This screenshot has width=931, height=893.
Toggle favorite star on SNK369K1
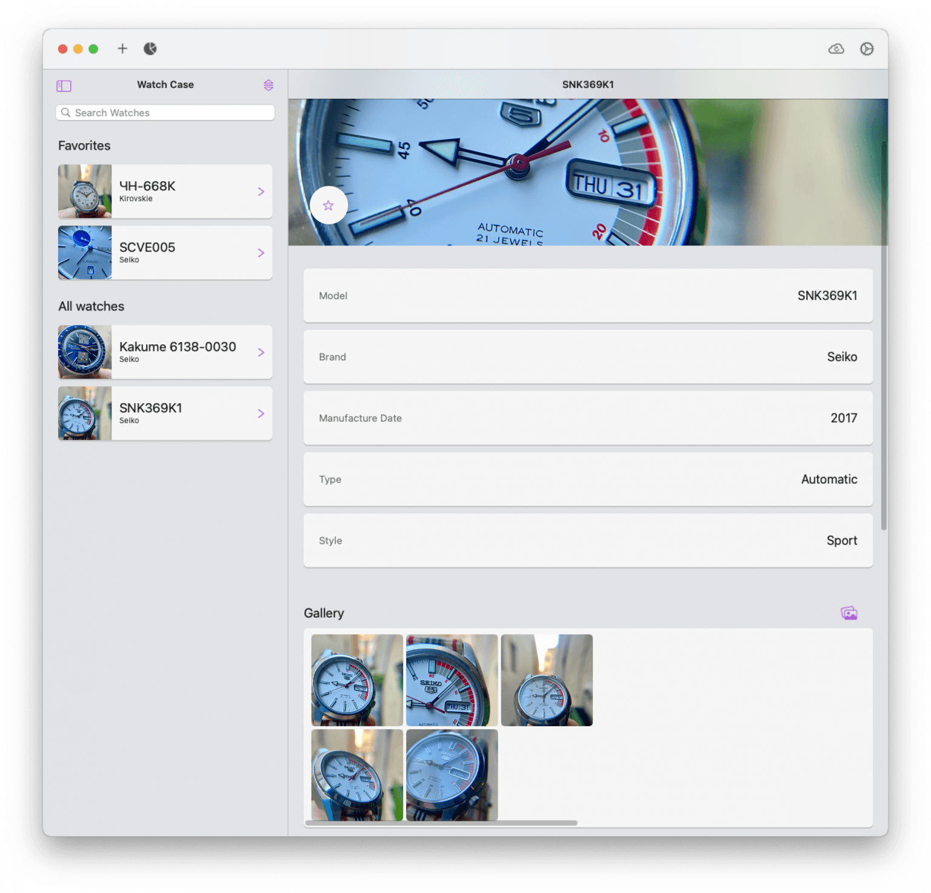click(329, 206)
